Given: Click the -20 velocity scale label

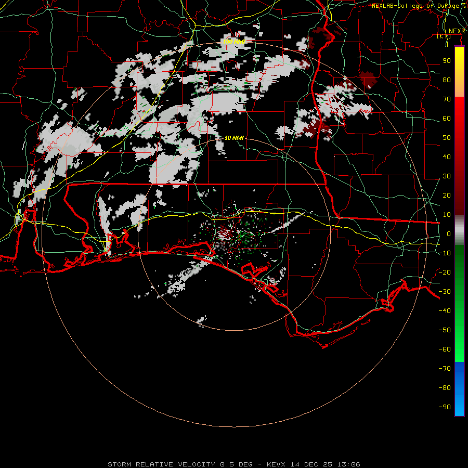Looking at the screenshot, I should pos(445,272).
